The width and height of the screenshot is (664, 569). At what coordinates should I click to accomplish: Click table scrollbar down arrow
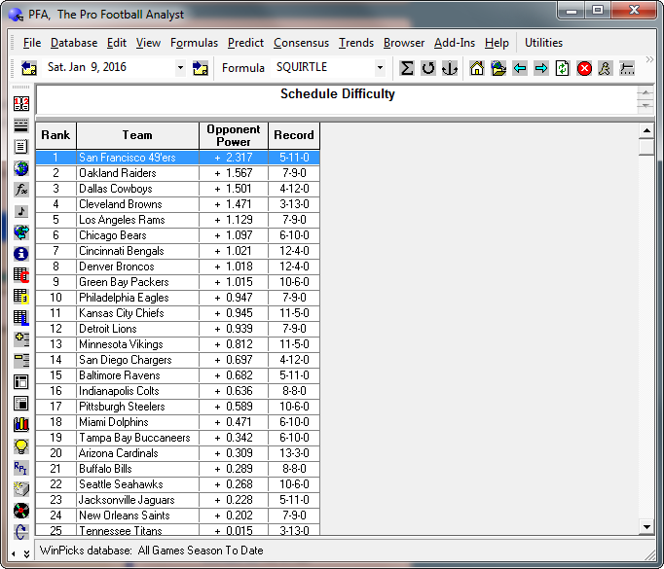click(x=646, y=527)
